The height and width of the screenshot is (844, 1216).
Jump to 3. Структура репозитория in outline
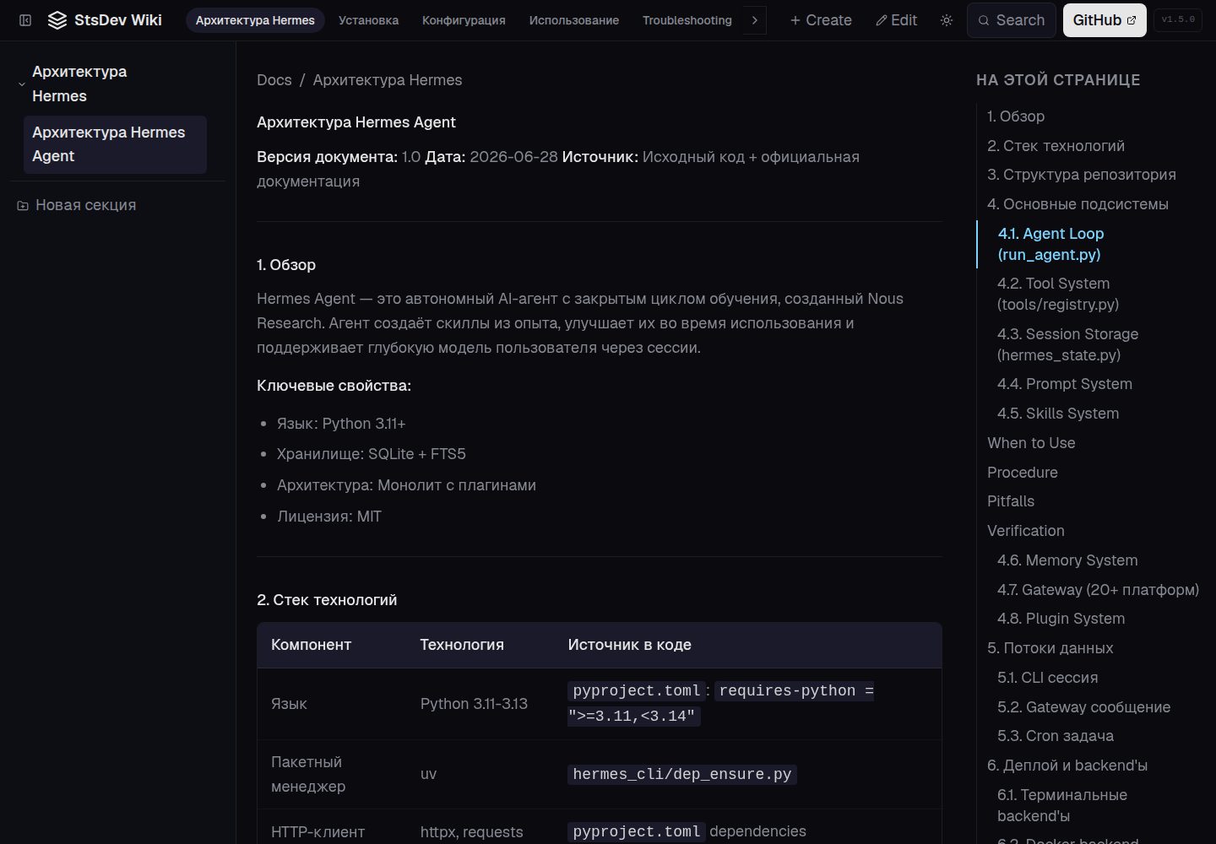point(1082,175)
